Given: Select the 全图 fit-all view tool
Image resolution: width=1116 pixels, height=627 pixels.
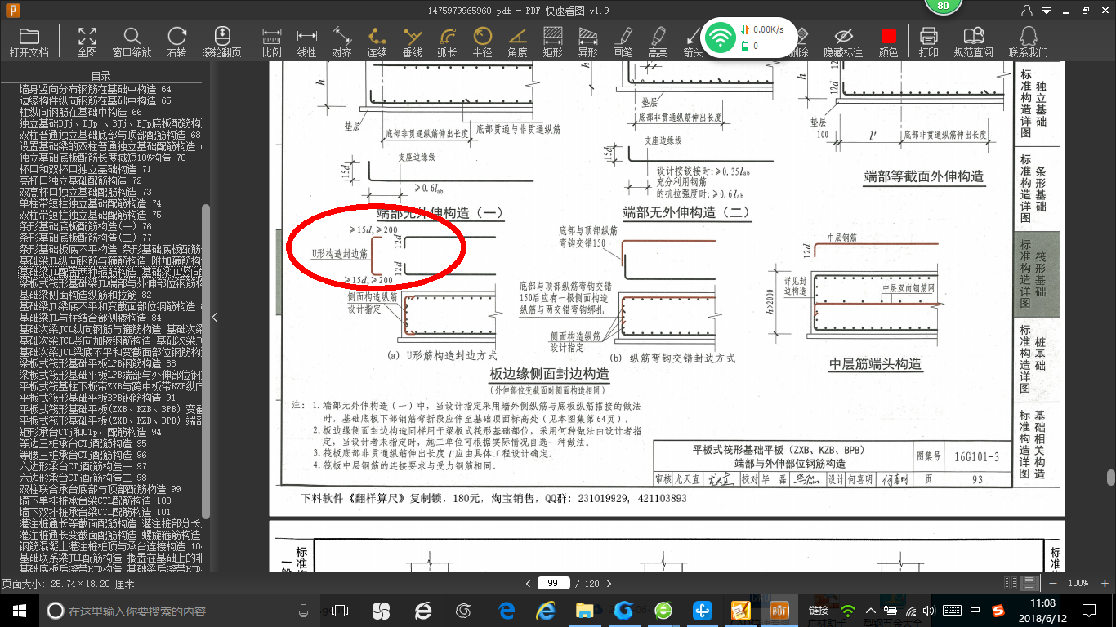Looking at the screenshot, I should point(87,42).
